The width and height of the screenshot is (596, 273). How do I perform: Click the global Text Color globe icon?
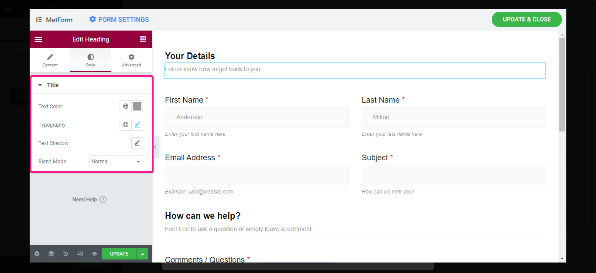point(126,107)
